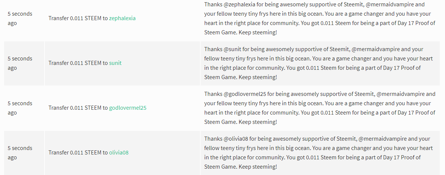This screenshot has height=175, width=445.
Task: Click the timestamp of the godlovermel25 transfer
Action: click(x=20, y=108)
